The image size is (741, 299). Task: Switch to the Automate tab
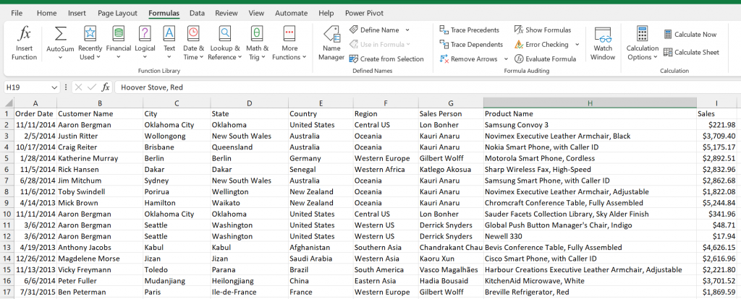(x=291, y=13)
